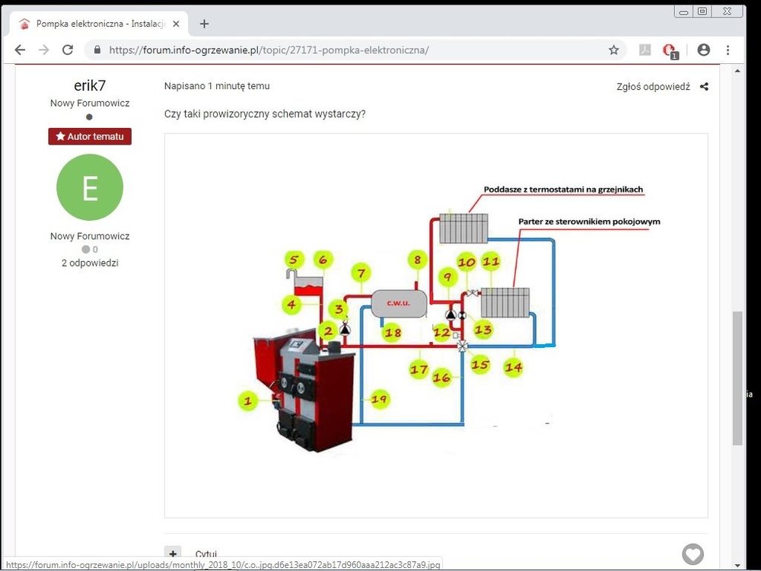The height and width of the screenshot is (571, 761).
Task: Open the erik7 user profile name
Action: point(90,85)
